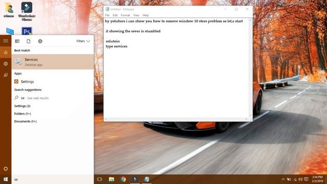The height and width of the screenshot is (184, 327).
Task: Filter search results by Web globe icon
Action: tap(40, 41)
